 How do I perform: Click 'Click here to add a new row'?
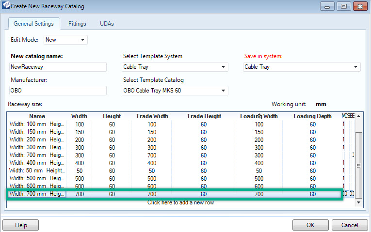[180, 202]
